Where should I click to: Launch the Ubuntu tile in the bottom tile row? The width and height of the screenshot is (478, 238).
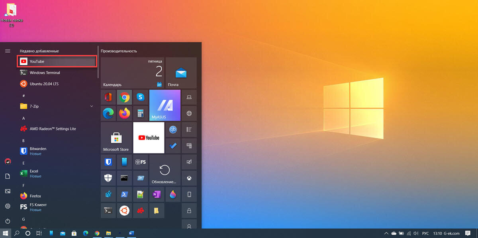click(x=125, y=210)
